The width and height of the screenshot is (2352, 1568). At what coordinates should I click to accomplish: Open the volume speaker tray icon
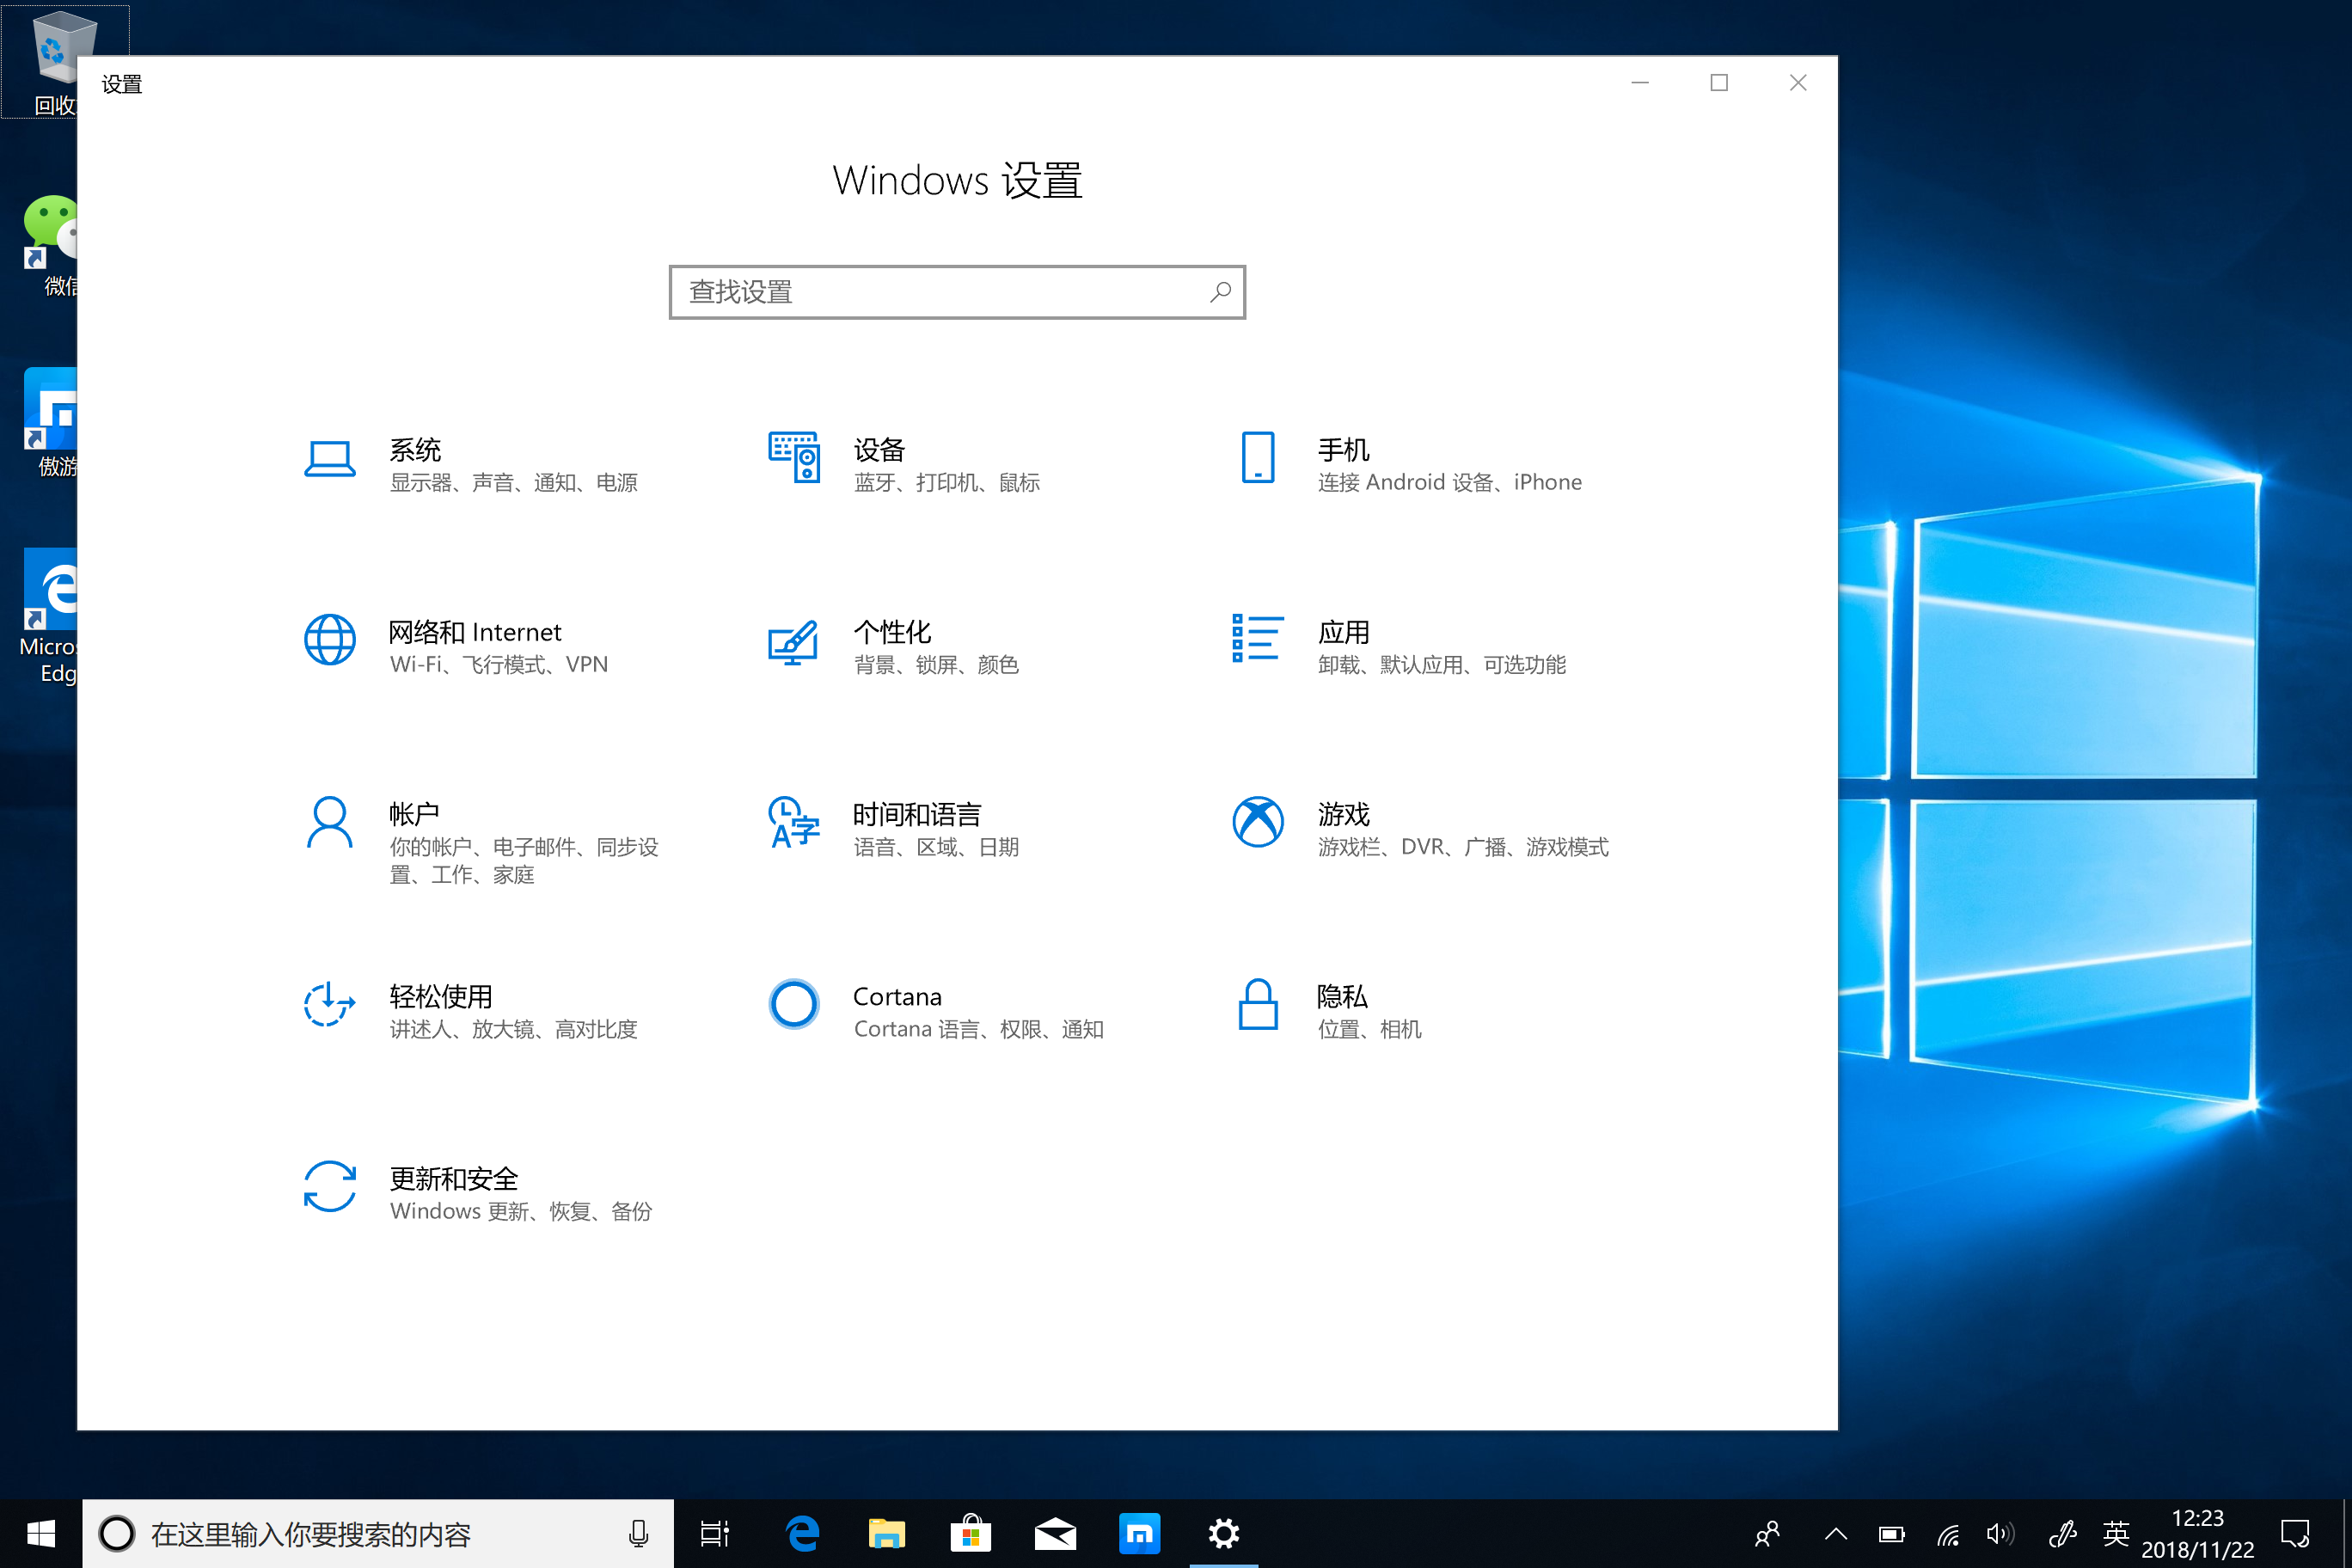[x=2001, y=1534]
